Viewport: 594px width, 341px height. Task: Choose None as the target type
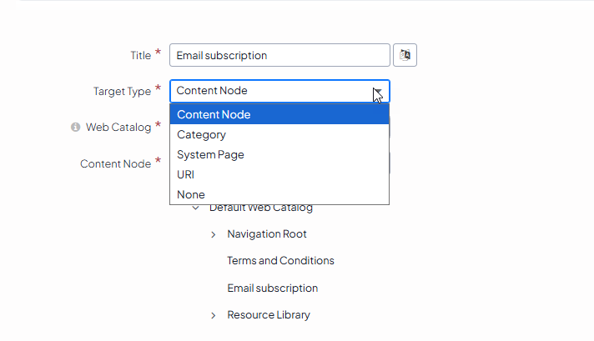pyautogui.click(x=190, y=194)
